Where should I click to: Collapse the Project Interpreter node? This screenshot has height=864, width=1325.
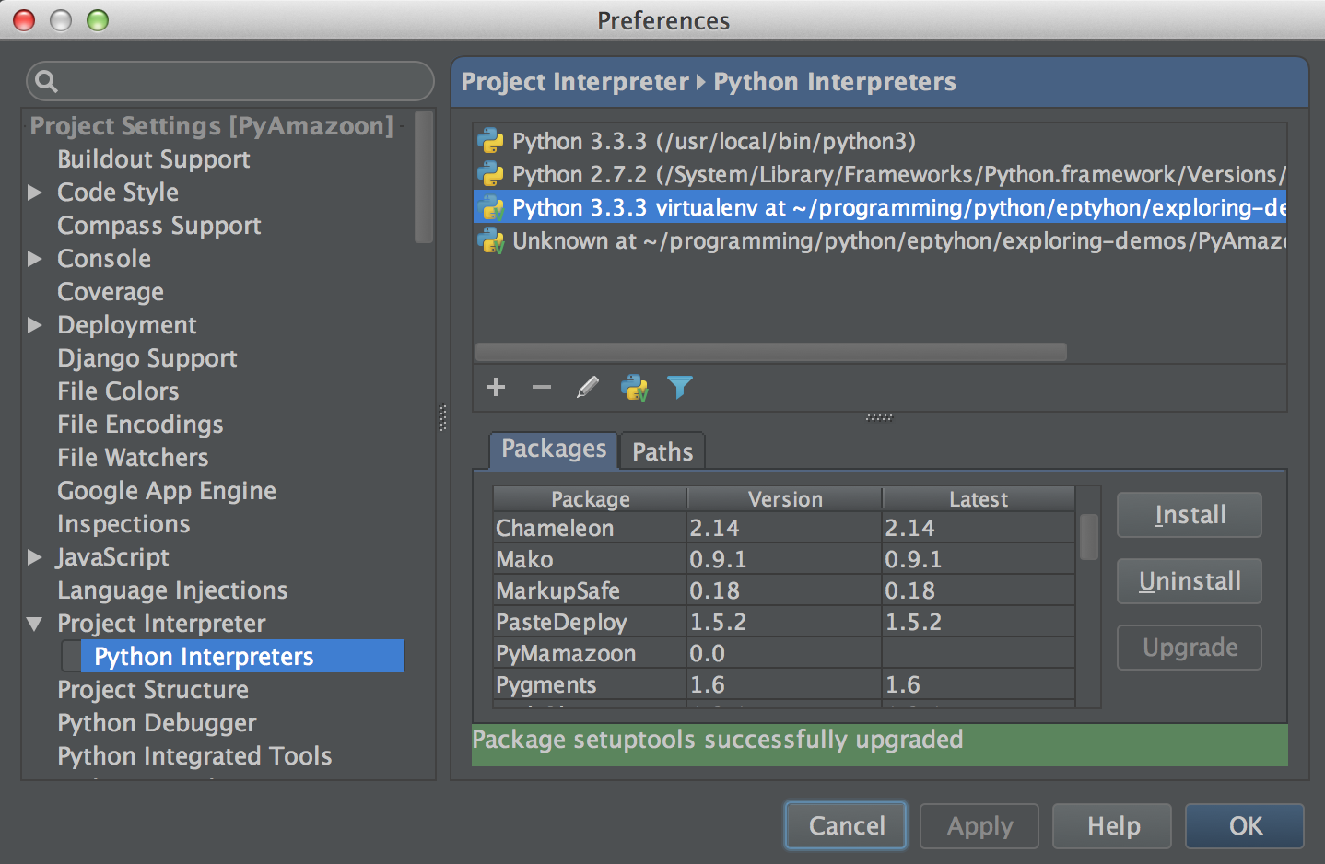(x=35, y=624)
